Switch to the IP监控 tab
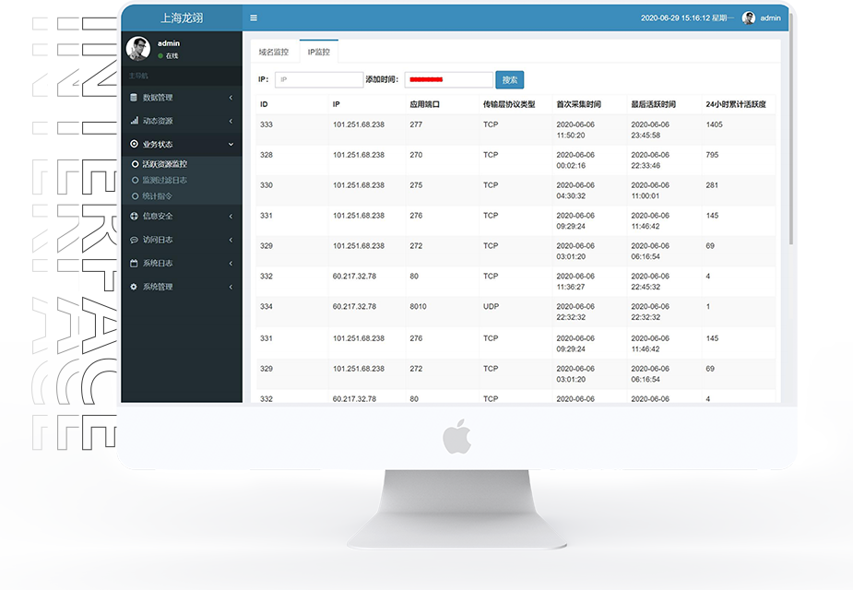 [318, 53]
